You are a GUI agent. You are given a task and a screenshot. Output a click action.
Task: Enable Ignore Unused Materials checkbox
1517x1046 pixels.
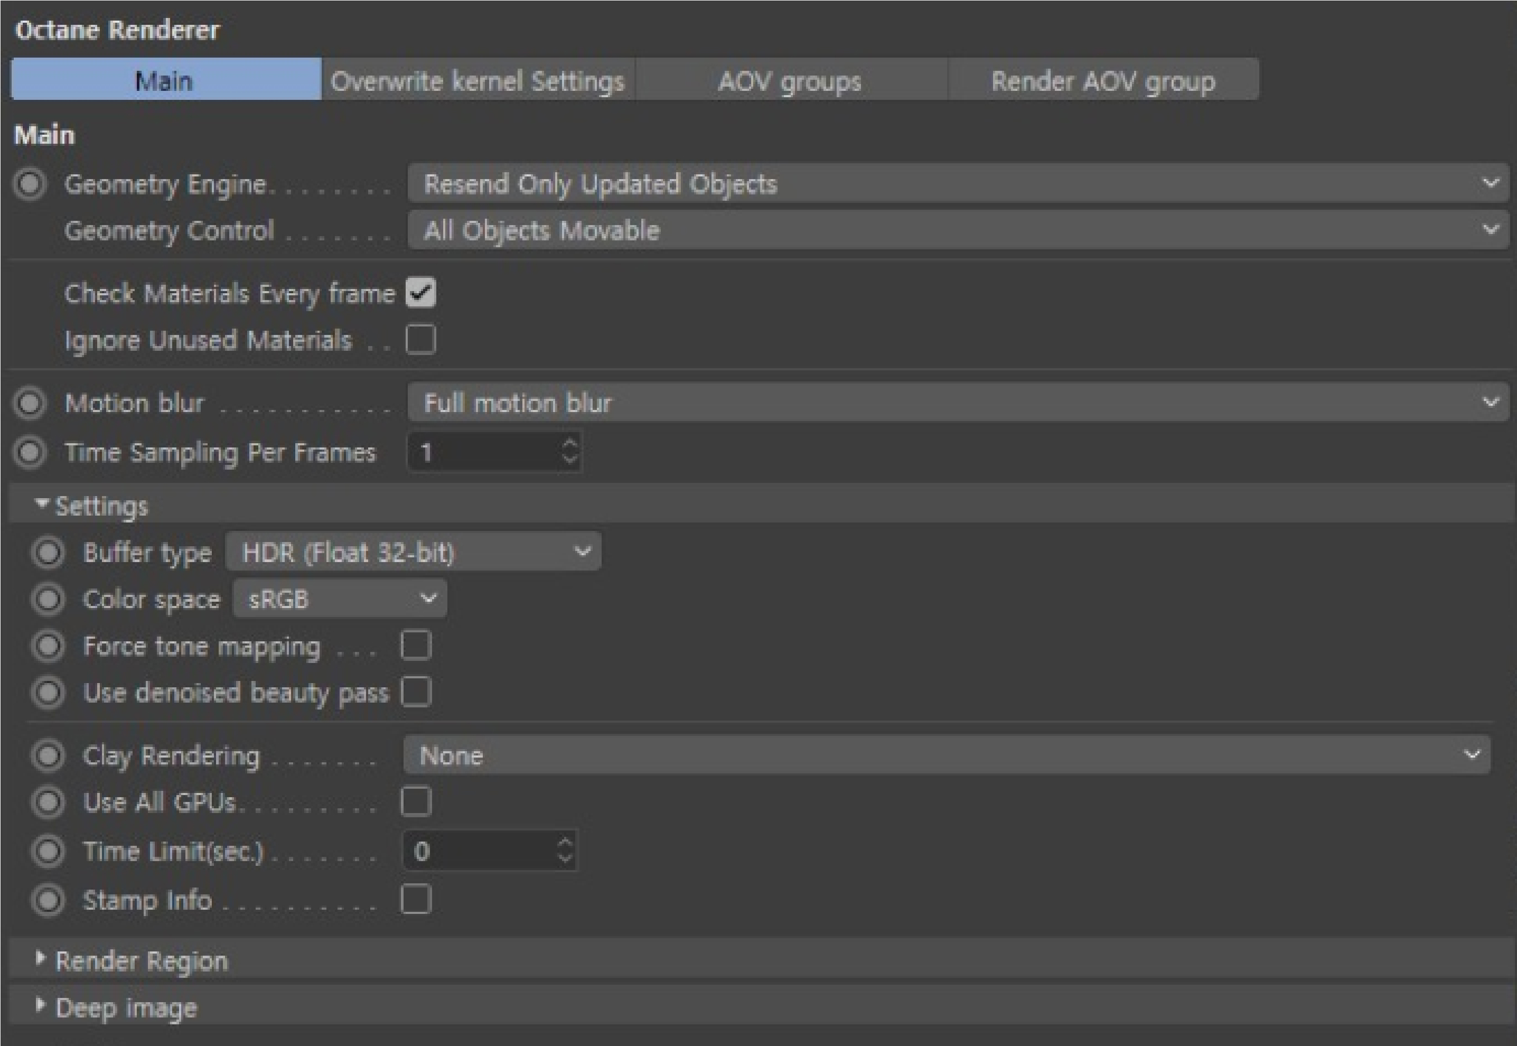point(420,340)
